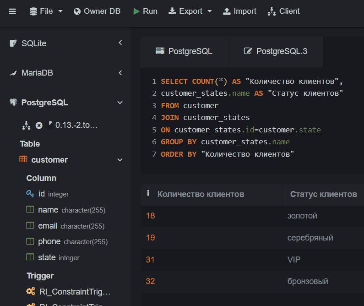
Task: Collapse the PostgreSQL sidebar section chevron
Action: point(120,103)
